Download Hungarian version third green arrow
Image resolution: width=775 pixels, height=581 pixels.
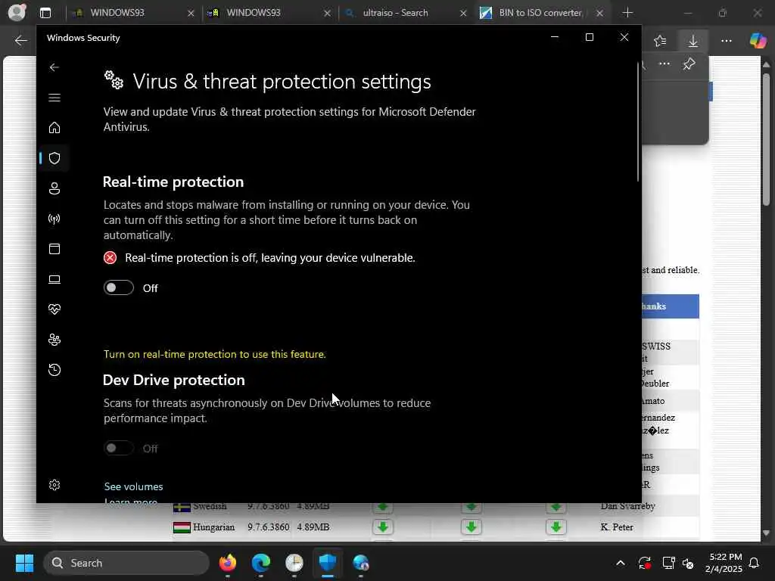[556, 527]
